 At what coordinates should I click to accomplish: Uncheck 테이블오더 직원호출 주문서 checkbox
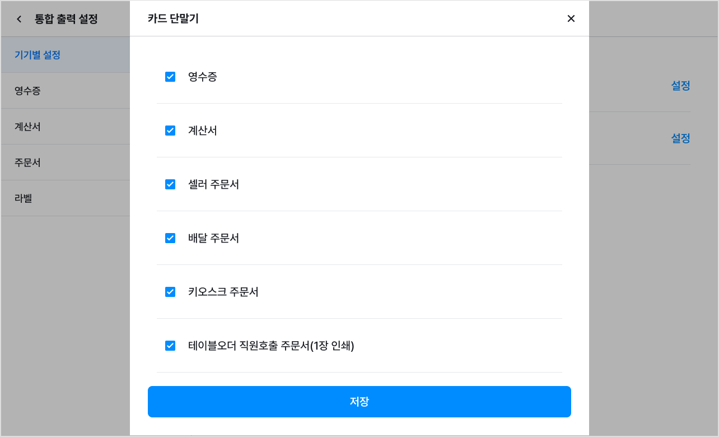tap(170, 346)
